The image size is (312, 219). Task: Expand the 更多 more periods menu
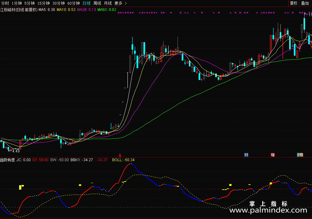(120, 3)
